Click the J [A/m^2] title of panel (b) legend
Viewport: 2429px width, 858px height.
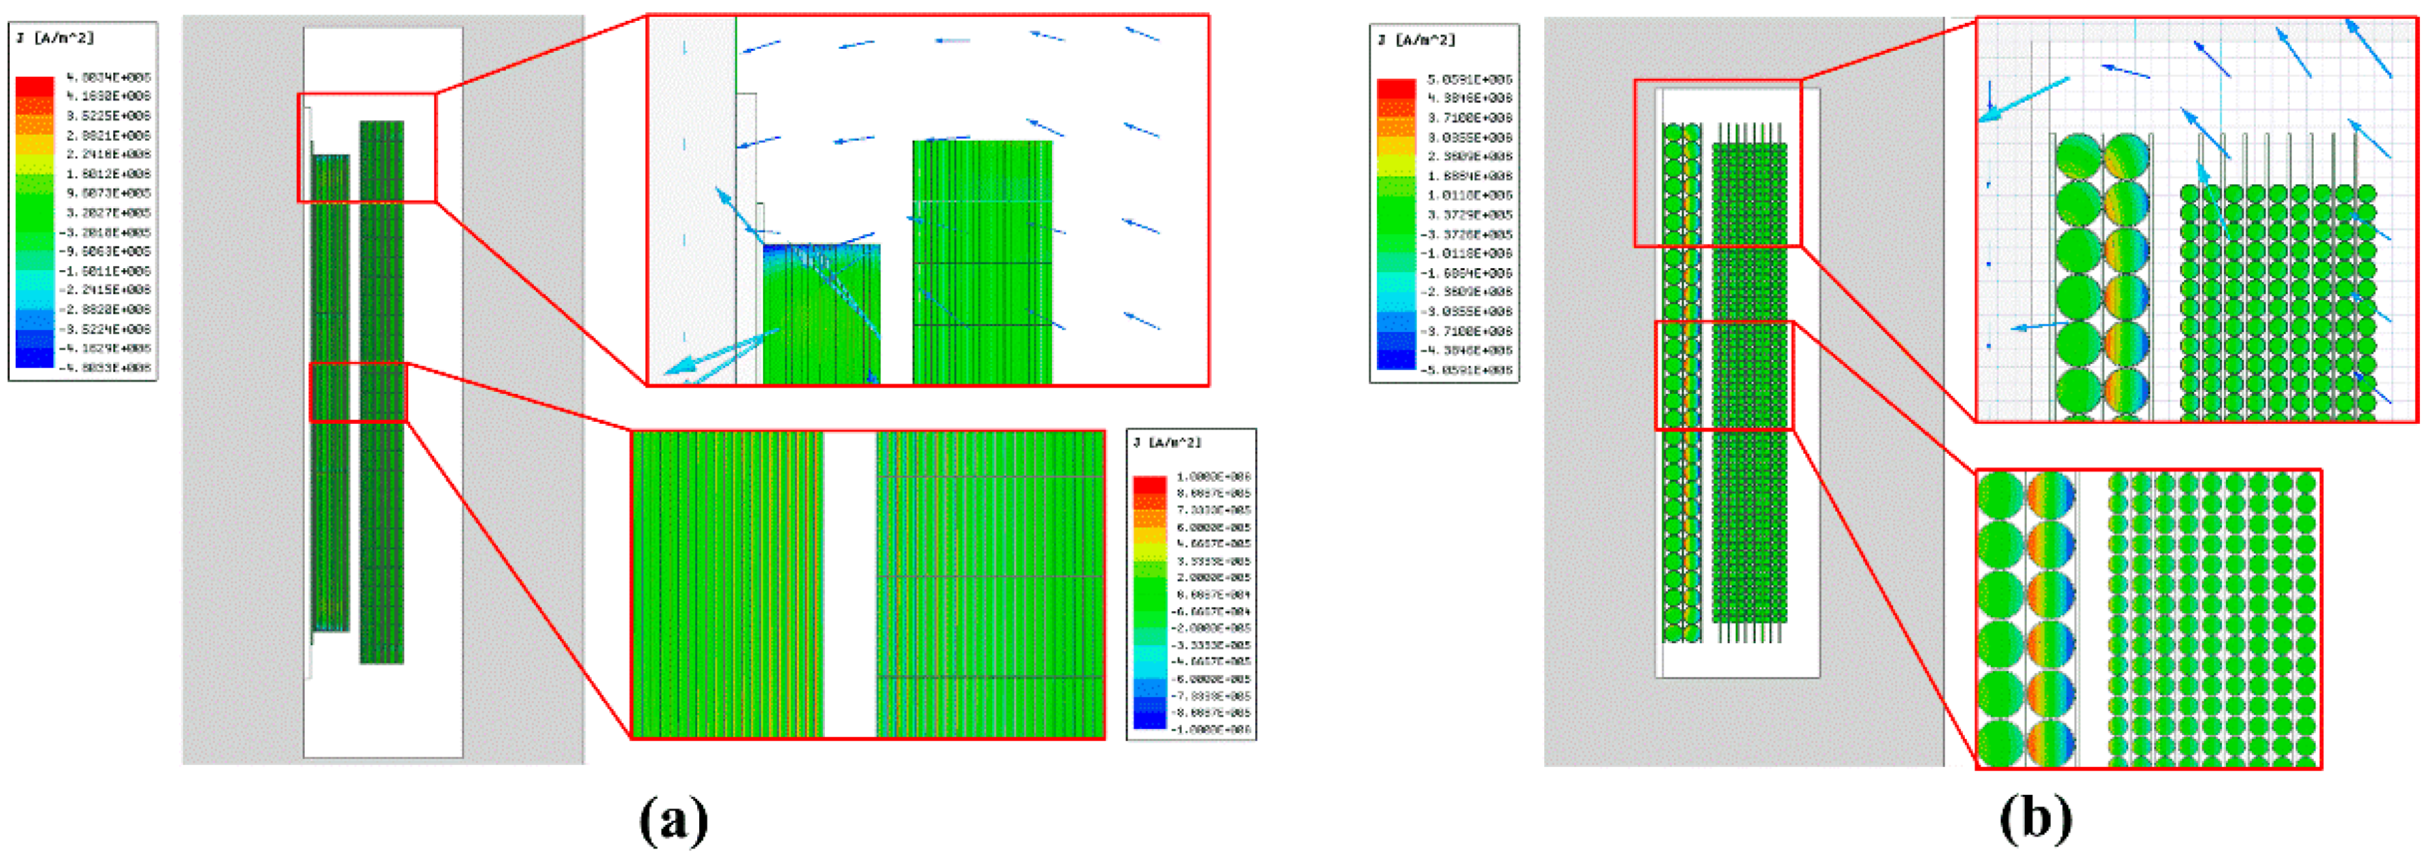pyautogui.click(x=1415, y=40)
